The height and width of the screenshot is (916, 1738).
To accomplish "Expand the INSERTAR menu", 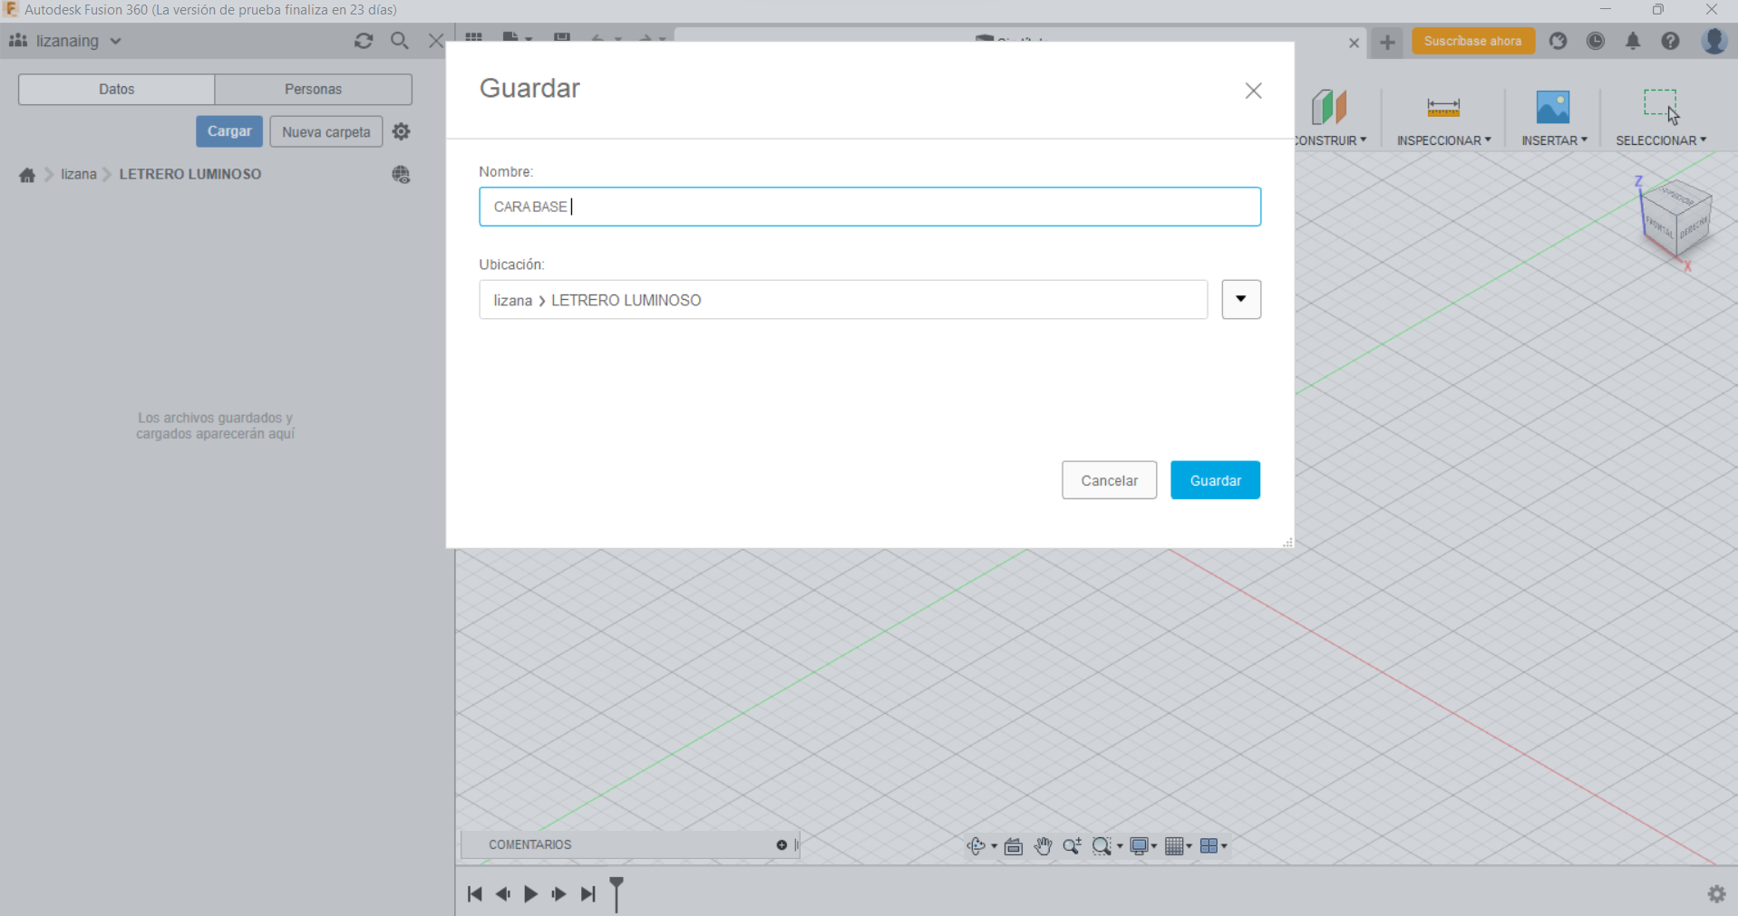I will click(1554, 140).
